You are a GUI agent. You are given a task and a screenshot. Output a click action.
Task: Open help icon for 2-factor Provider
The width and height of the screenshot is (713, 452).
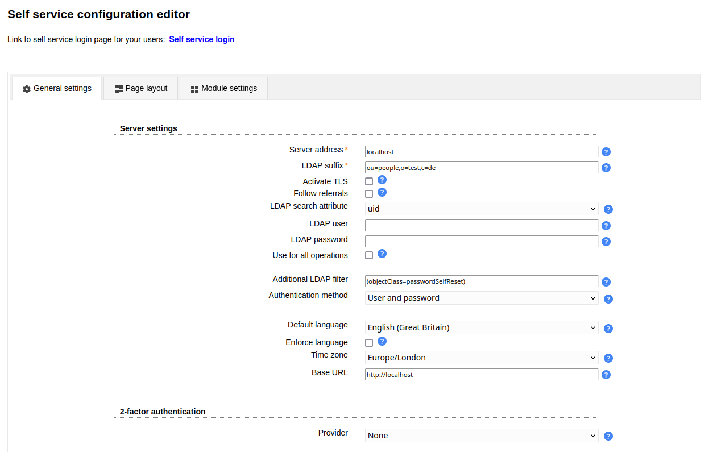[x=608, y=436]
